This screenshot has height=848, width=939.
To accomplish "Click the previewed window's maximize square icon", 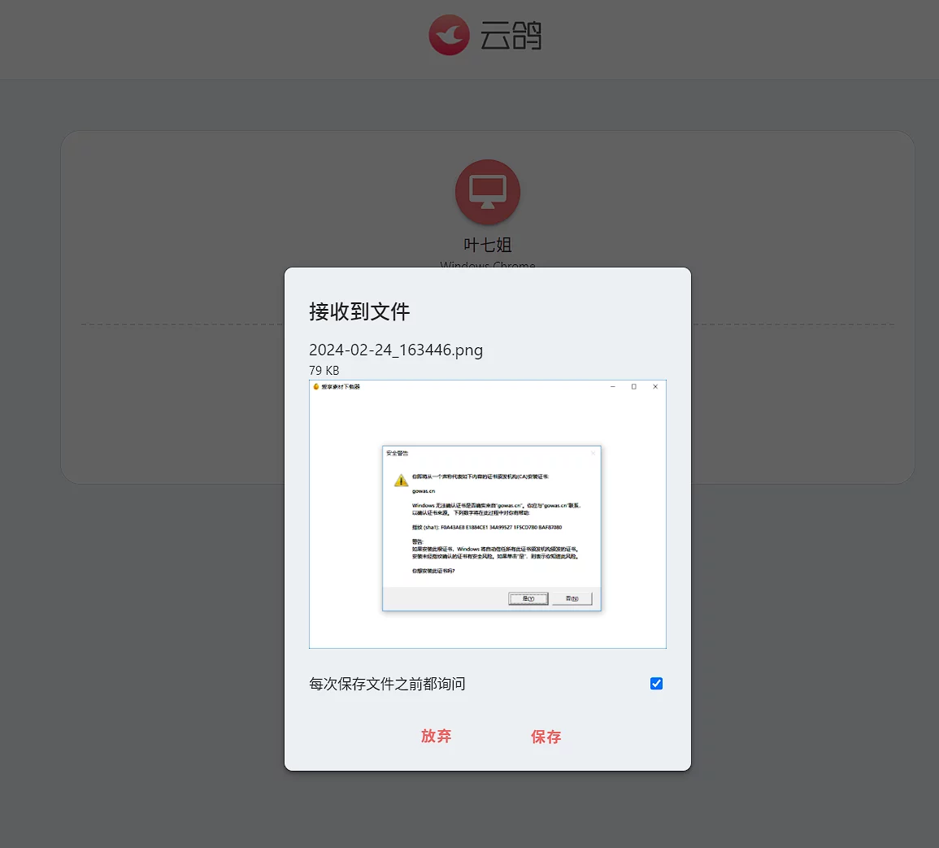I will (633, 387).
